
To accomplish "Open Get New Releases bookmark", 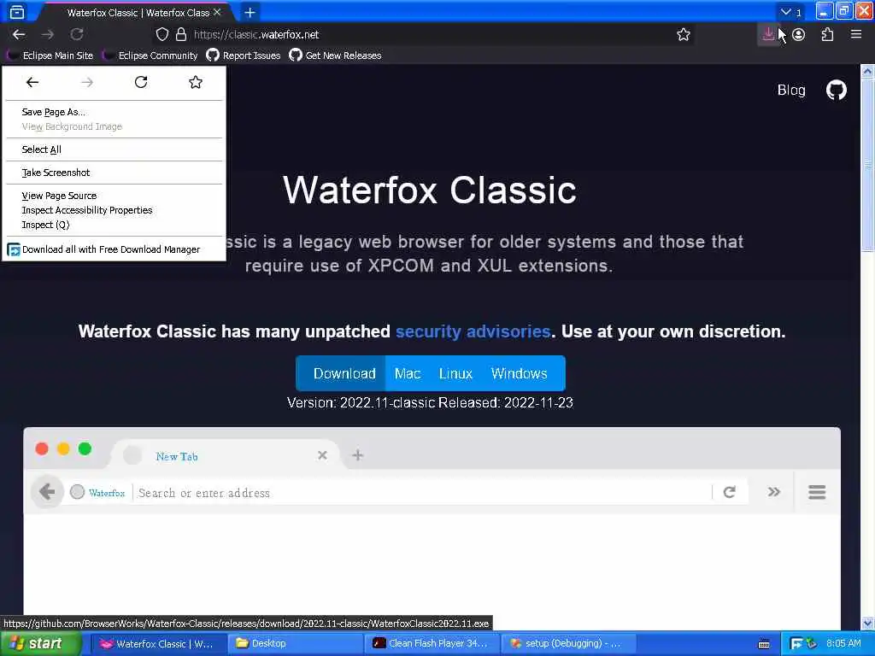I will [335, 56].
